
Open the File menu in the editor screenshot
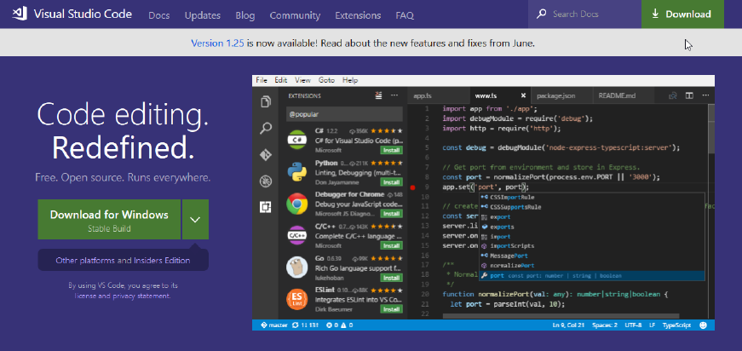(262, 80)
